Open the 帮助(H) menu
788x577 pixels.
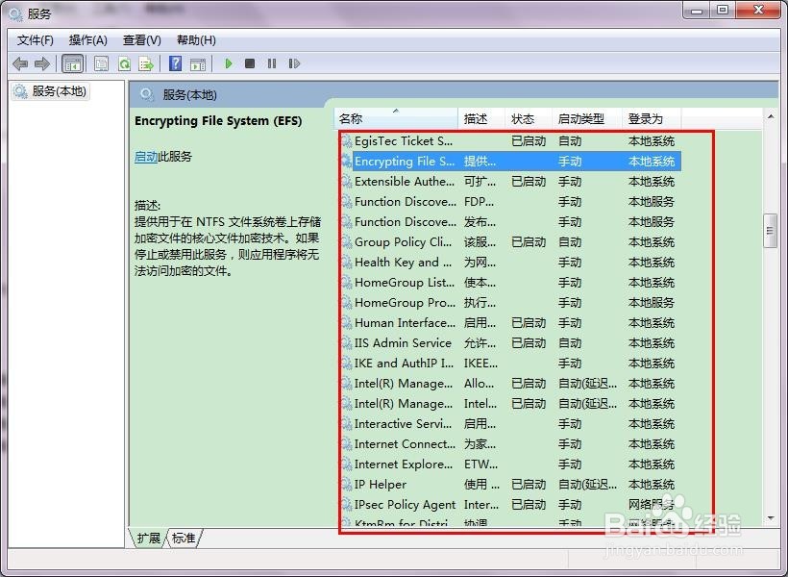tap(196, 40)
